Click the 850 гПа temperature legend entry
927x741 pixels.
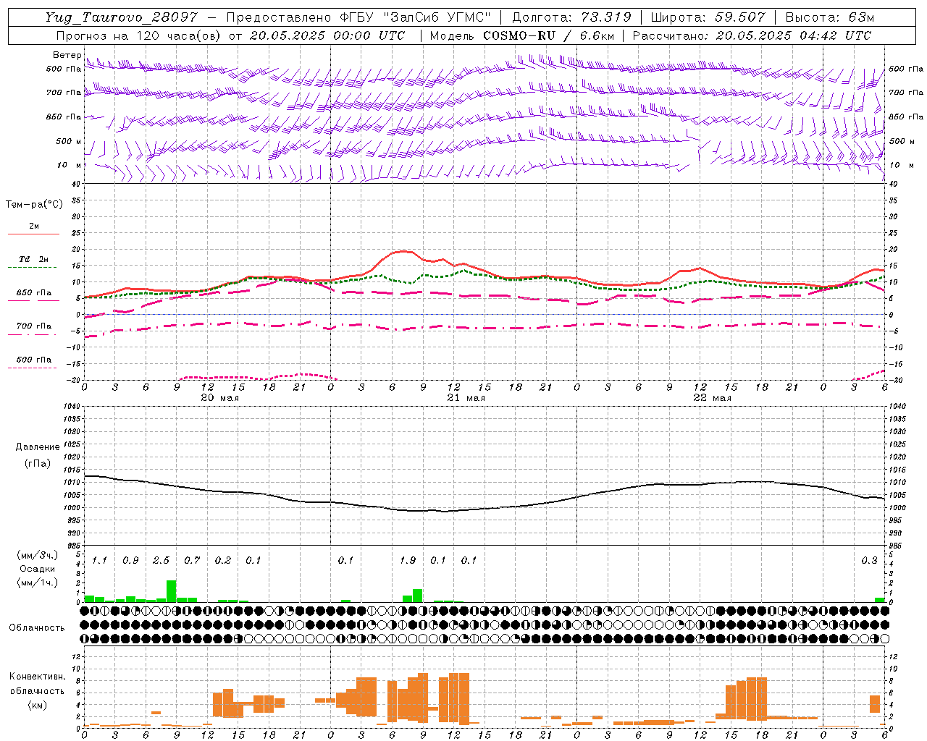[33, 293]
